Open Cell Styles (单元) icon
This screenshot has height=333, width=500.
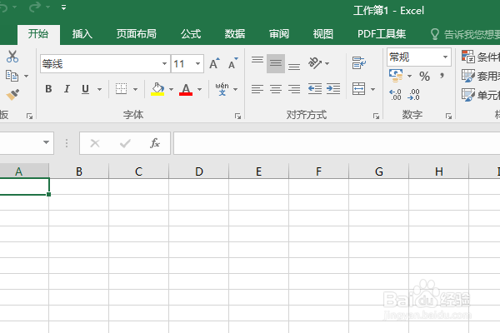pos(468,95)
